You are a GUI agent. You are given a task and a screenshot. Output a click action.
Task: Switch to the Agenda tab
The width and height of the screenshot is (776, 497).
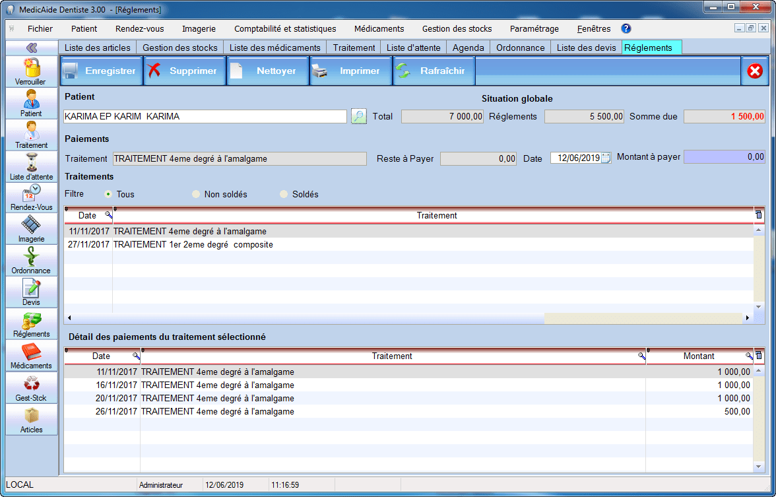[x=469, y=48]
